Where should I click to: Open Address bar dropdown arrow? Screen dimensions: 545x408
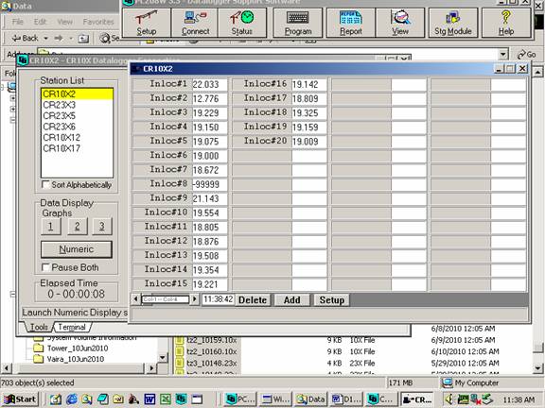[x=503, y=55]
